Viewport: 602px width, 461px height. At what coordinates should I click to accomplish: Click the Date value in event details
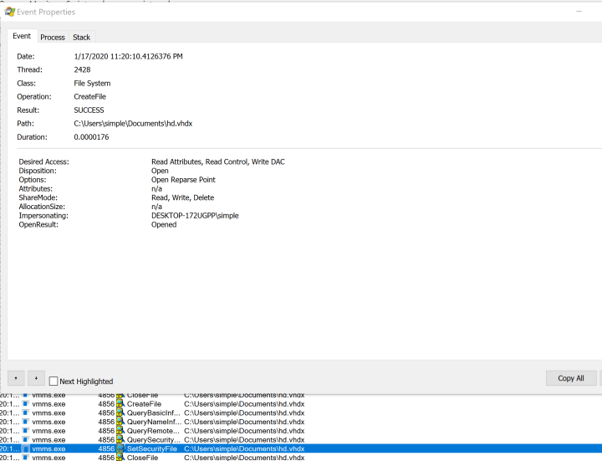point(128,57)
